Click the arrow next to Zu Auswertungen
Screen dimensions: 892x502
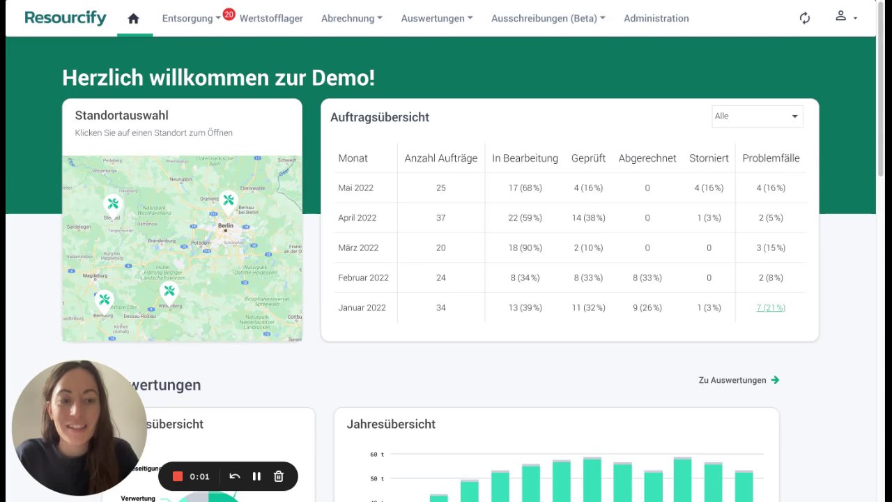(x=775, y=380)
